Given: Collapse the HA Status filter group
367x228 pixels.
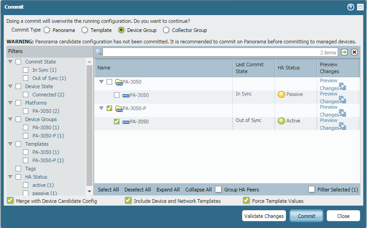Looking at the screenshot, I should click(x=11, y=177).
